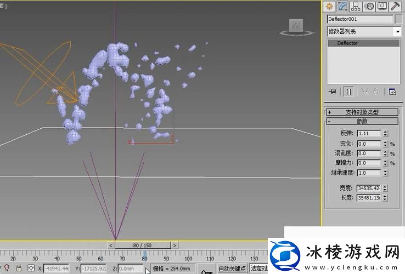Collapse the 参数 rollout
This screenshot has height=274, width=405.
tap(362, 121)
